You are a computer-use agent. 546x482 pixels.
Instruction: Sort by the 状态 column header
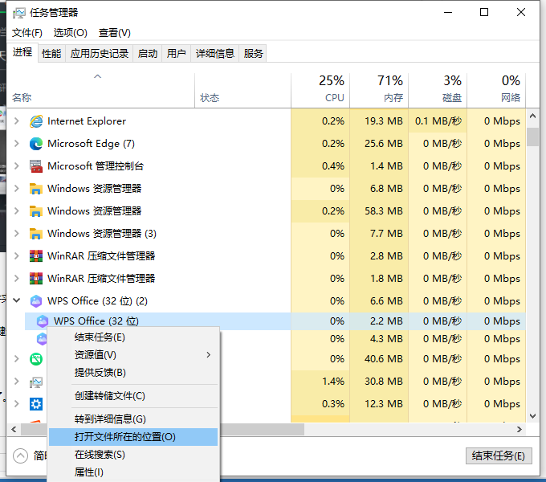[242, 90]
